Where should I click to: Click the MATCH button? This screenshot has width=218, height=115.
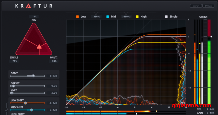tap(196, 6)
